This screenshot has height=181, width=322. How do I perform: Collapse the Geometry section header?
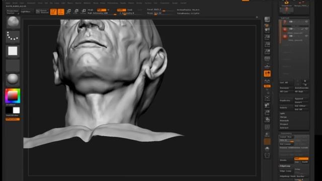(x=286, y=133)
